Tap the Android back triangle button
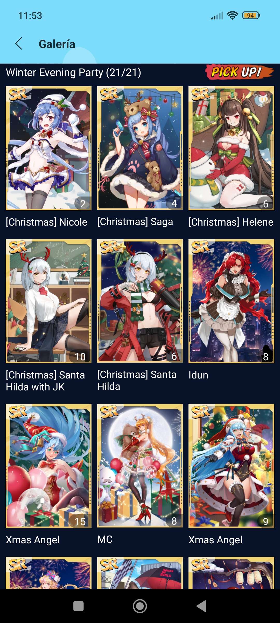280x623 pixels. 201,606
